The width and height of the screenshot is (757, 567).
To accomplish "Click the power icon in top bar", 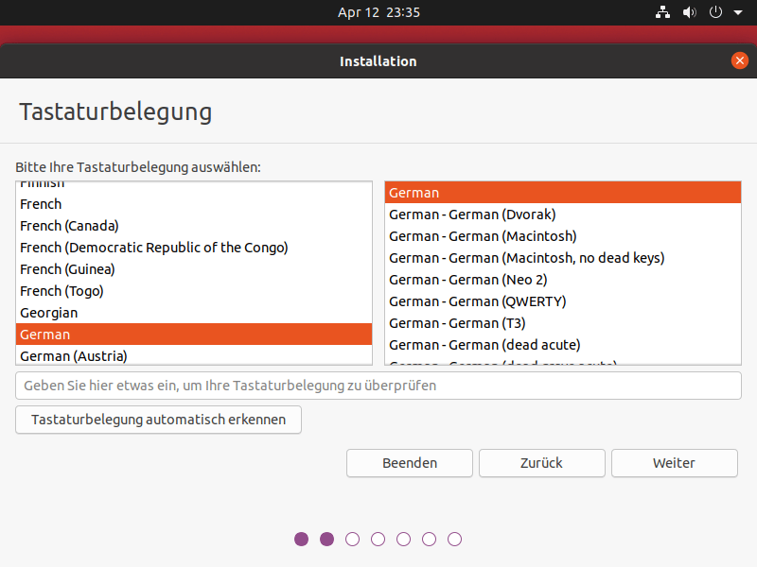I will (x=715, y=12).
